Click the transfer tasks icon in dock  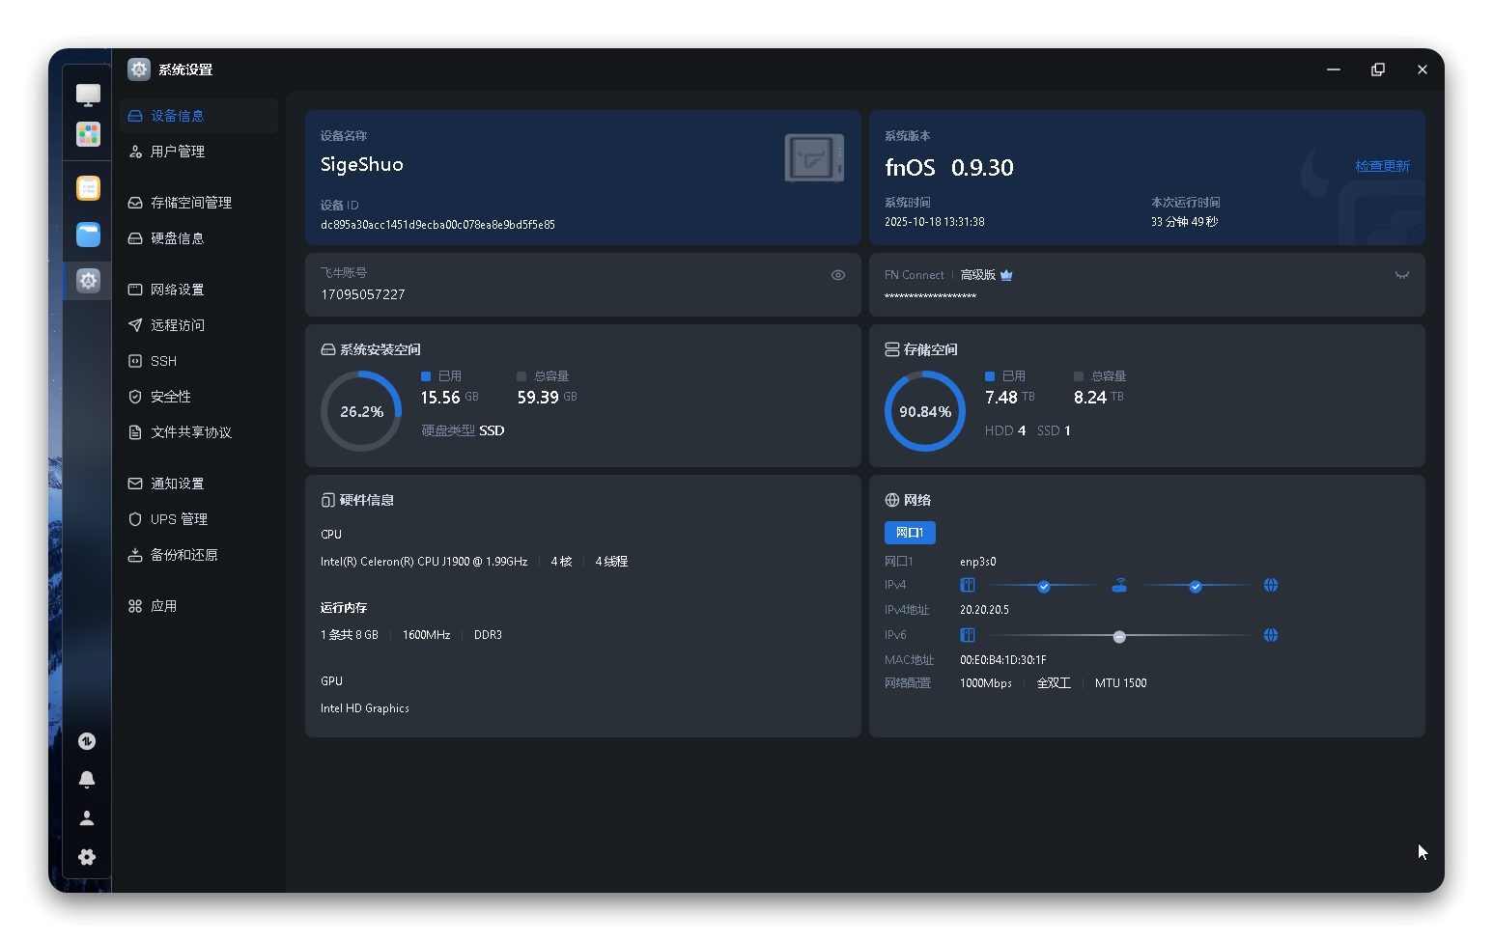click(87, 741)
